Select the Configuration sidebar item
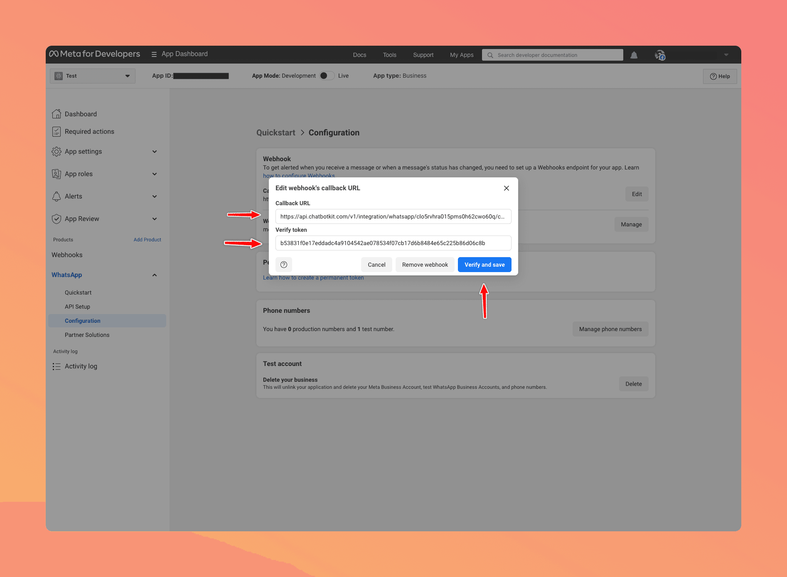 107,321
